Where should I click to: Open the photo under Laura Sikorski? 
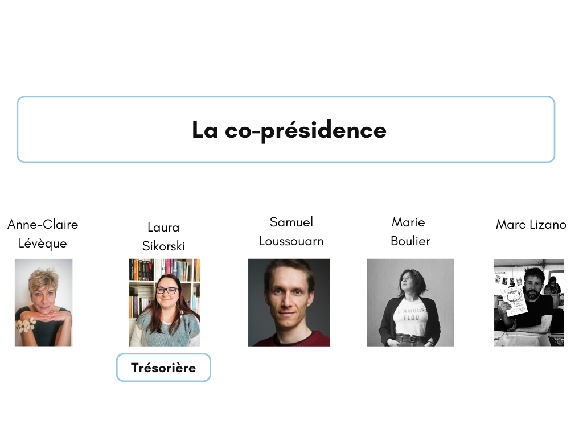coord(165,303)
